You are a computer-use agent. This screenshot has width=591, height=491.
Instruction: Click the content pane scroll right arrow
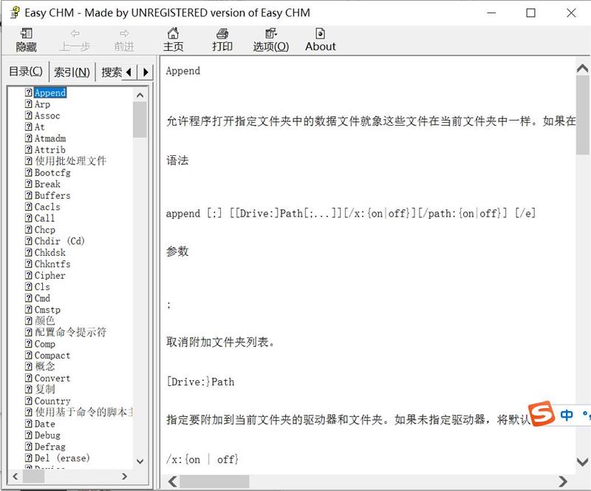563,481
